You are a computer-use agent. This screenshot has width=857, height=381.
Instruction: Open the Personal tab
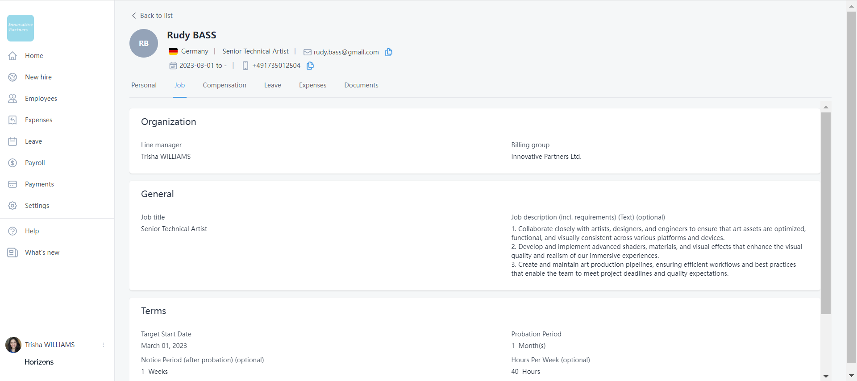tap(144, 85)
